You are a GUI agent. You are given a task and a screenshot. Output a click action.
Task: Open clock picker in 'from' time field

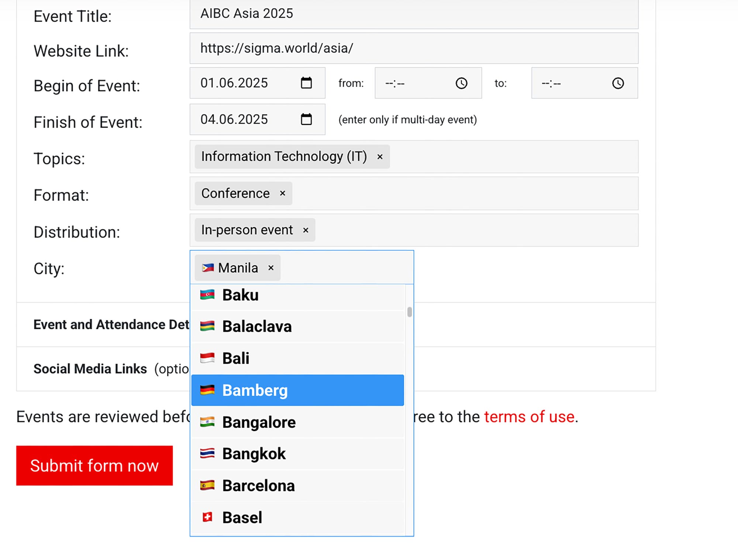click(461, 83)
